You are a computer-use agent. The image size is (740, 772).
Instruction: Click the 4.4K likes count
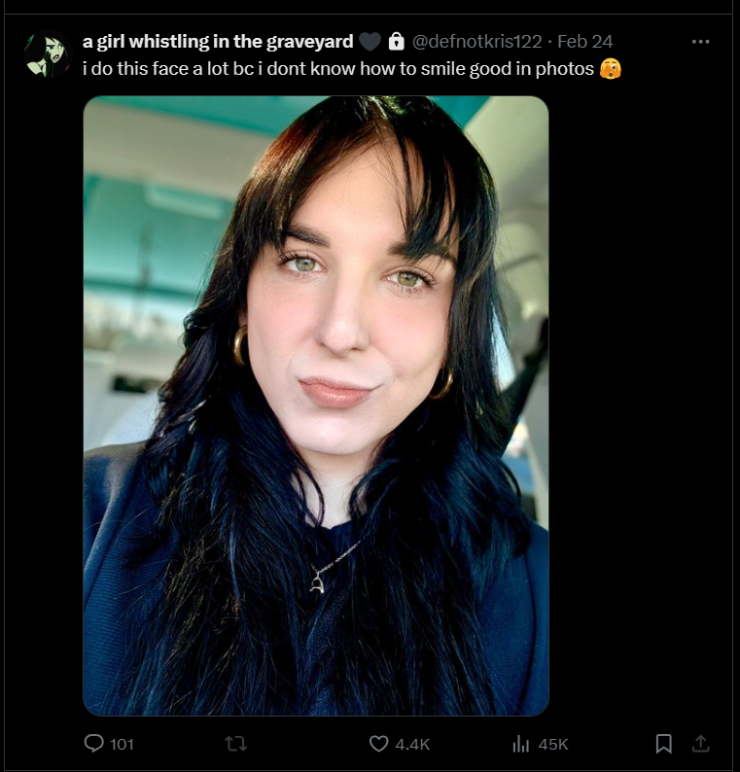412,744
